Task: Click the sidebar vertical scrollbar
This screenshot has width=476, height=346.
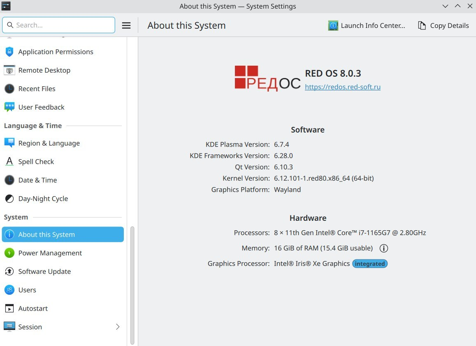Action: tap(132, 285)
